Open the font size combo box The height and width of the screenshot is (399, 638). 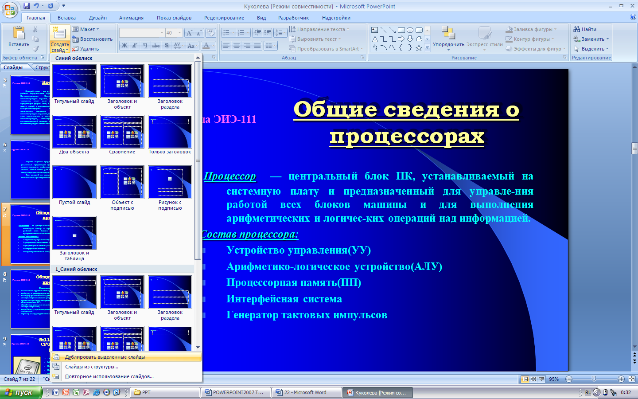(174, 33)
